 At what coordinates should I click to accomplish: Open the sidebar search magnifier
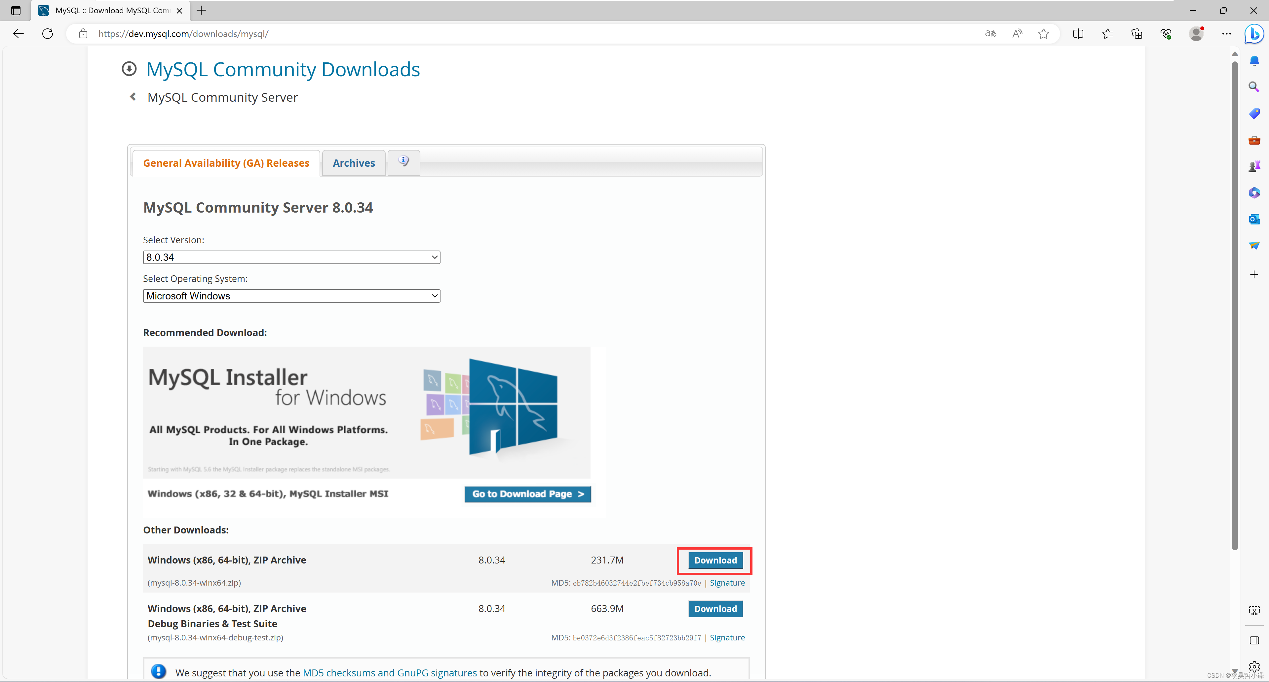(1254, 87)
